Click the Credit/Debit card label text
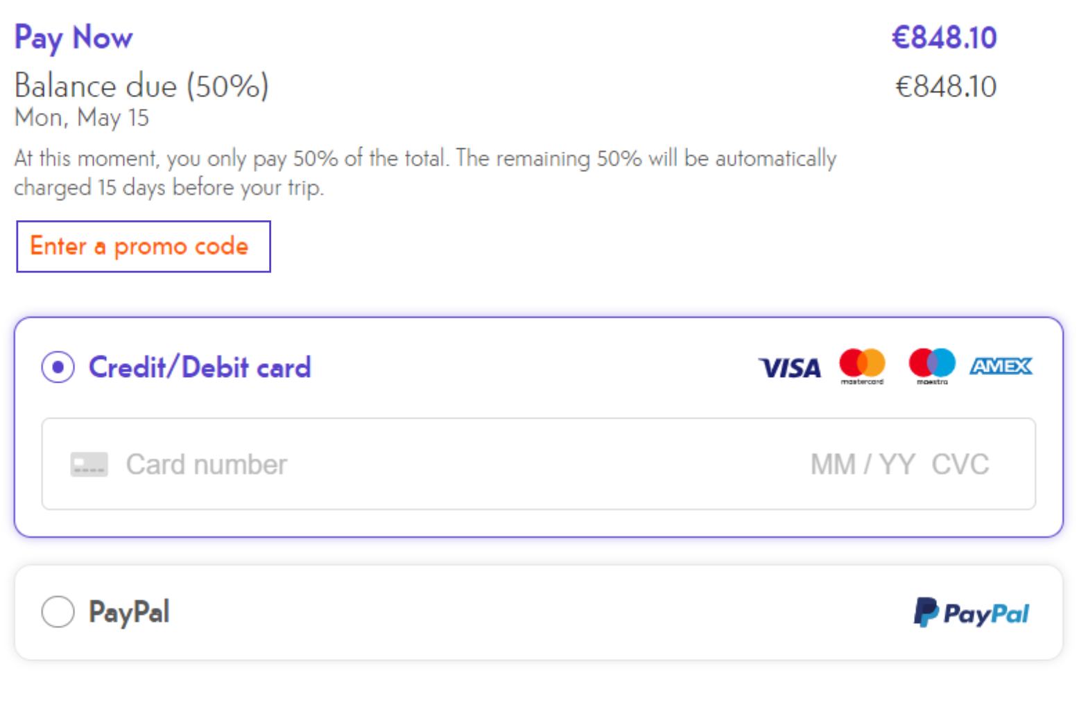 point(200,367)
